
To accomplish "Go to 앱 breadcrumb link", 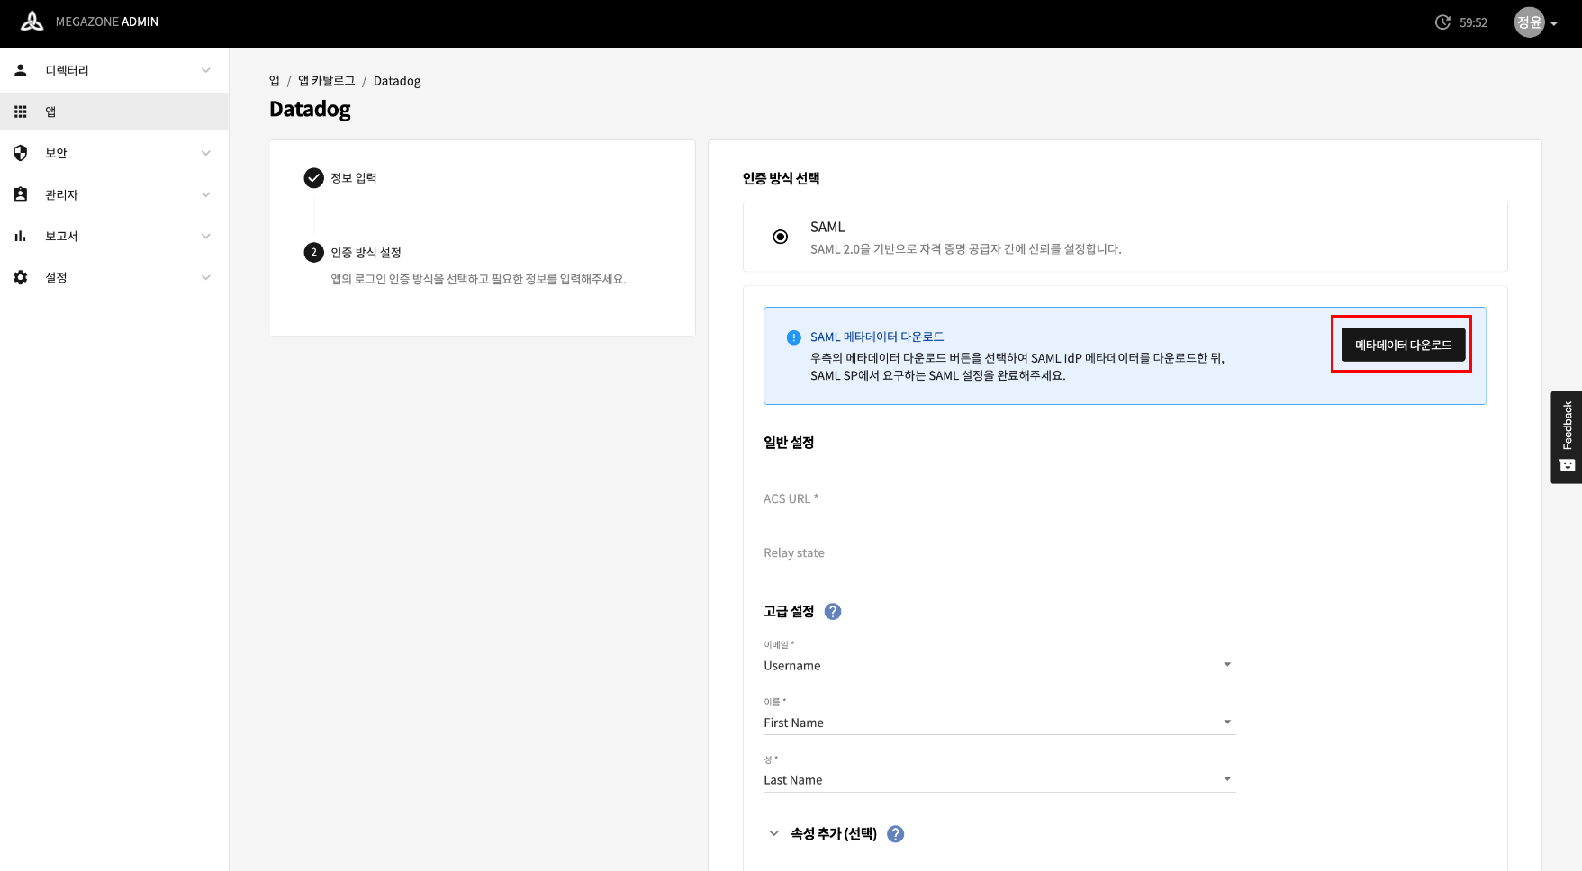I will tap(275, 81).
